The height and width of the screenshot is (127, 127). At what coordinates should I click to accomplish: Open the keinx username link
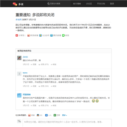click(x=25, y=73)
